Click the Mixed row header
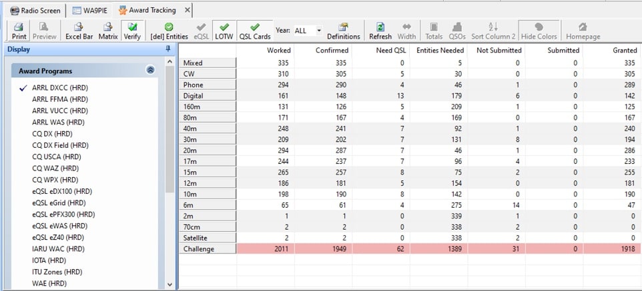Viewport: 642px width, 291px height. (x=208, y=63)
